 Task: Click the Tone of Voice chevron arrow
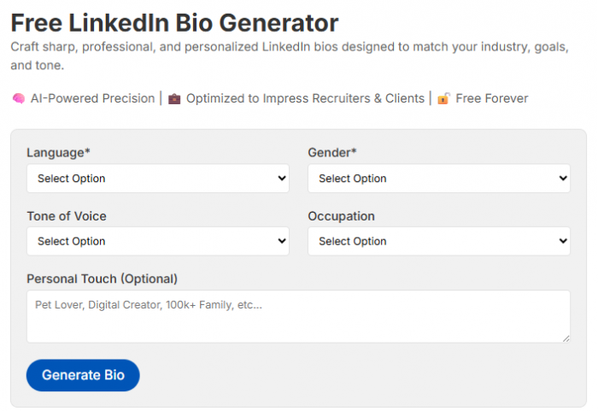(282, 241)
